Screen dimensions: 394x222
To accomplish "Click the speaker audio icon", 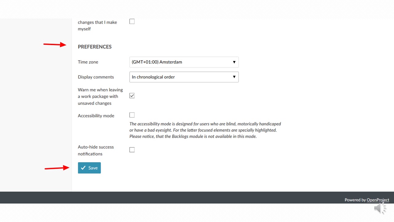I will tap(380, 208).
